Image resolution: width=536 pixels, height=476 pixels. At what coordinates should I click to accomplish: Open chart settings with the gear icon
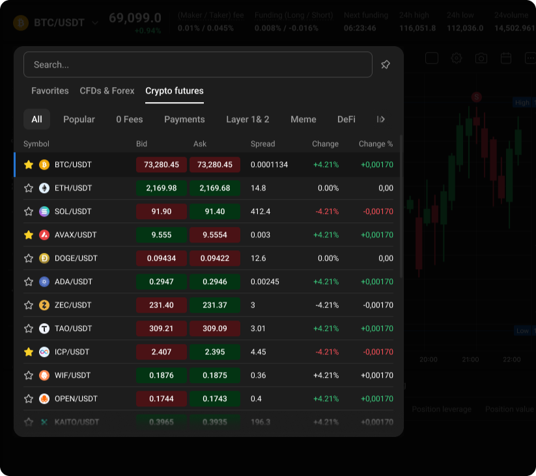pos(456,58)
